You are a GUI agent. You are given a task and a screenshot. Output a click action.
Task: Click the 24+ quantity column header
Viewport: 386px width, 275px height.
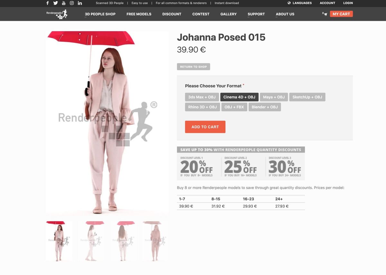click(279, 199)
